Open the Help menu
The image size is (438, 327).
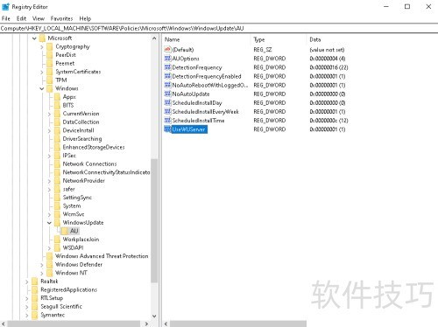(x=85, y=18)
